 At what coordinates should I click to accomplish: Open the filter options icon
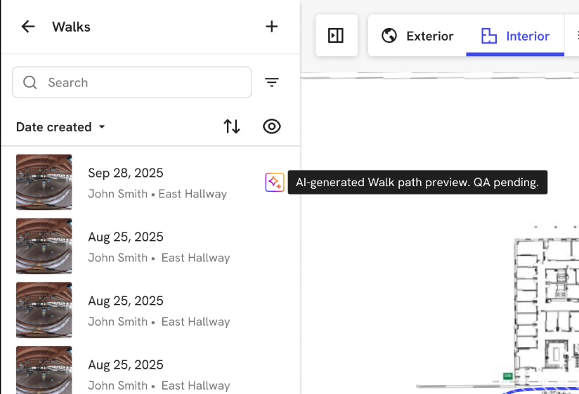[272, 83]
